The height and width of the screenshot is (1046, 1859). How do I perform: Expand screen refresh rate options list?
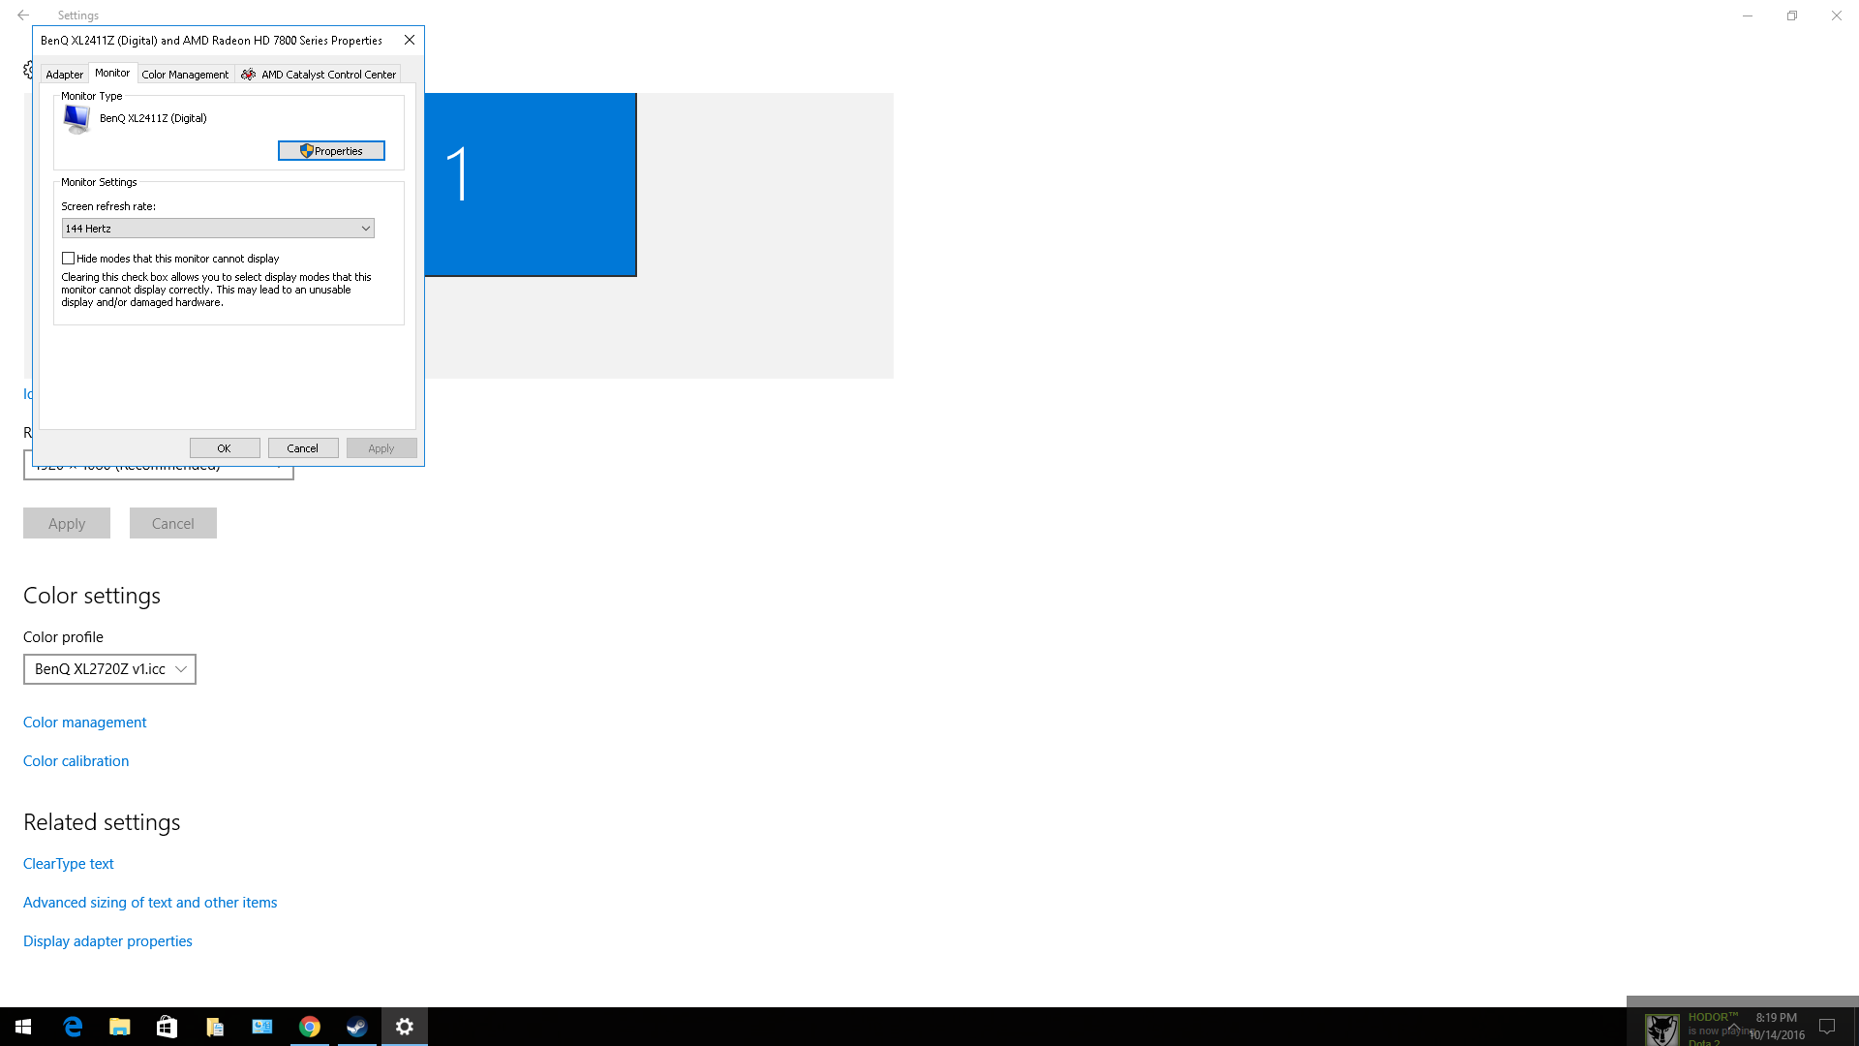pyautogui.click(x=364, y=228)
